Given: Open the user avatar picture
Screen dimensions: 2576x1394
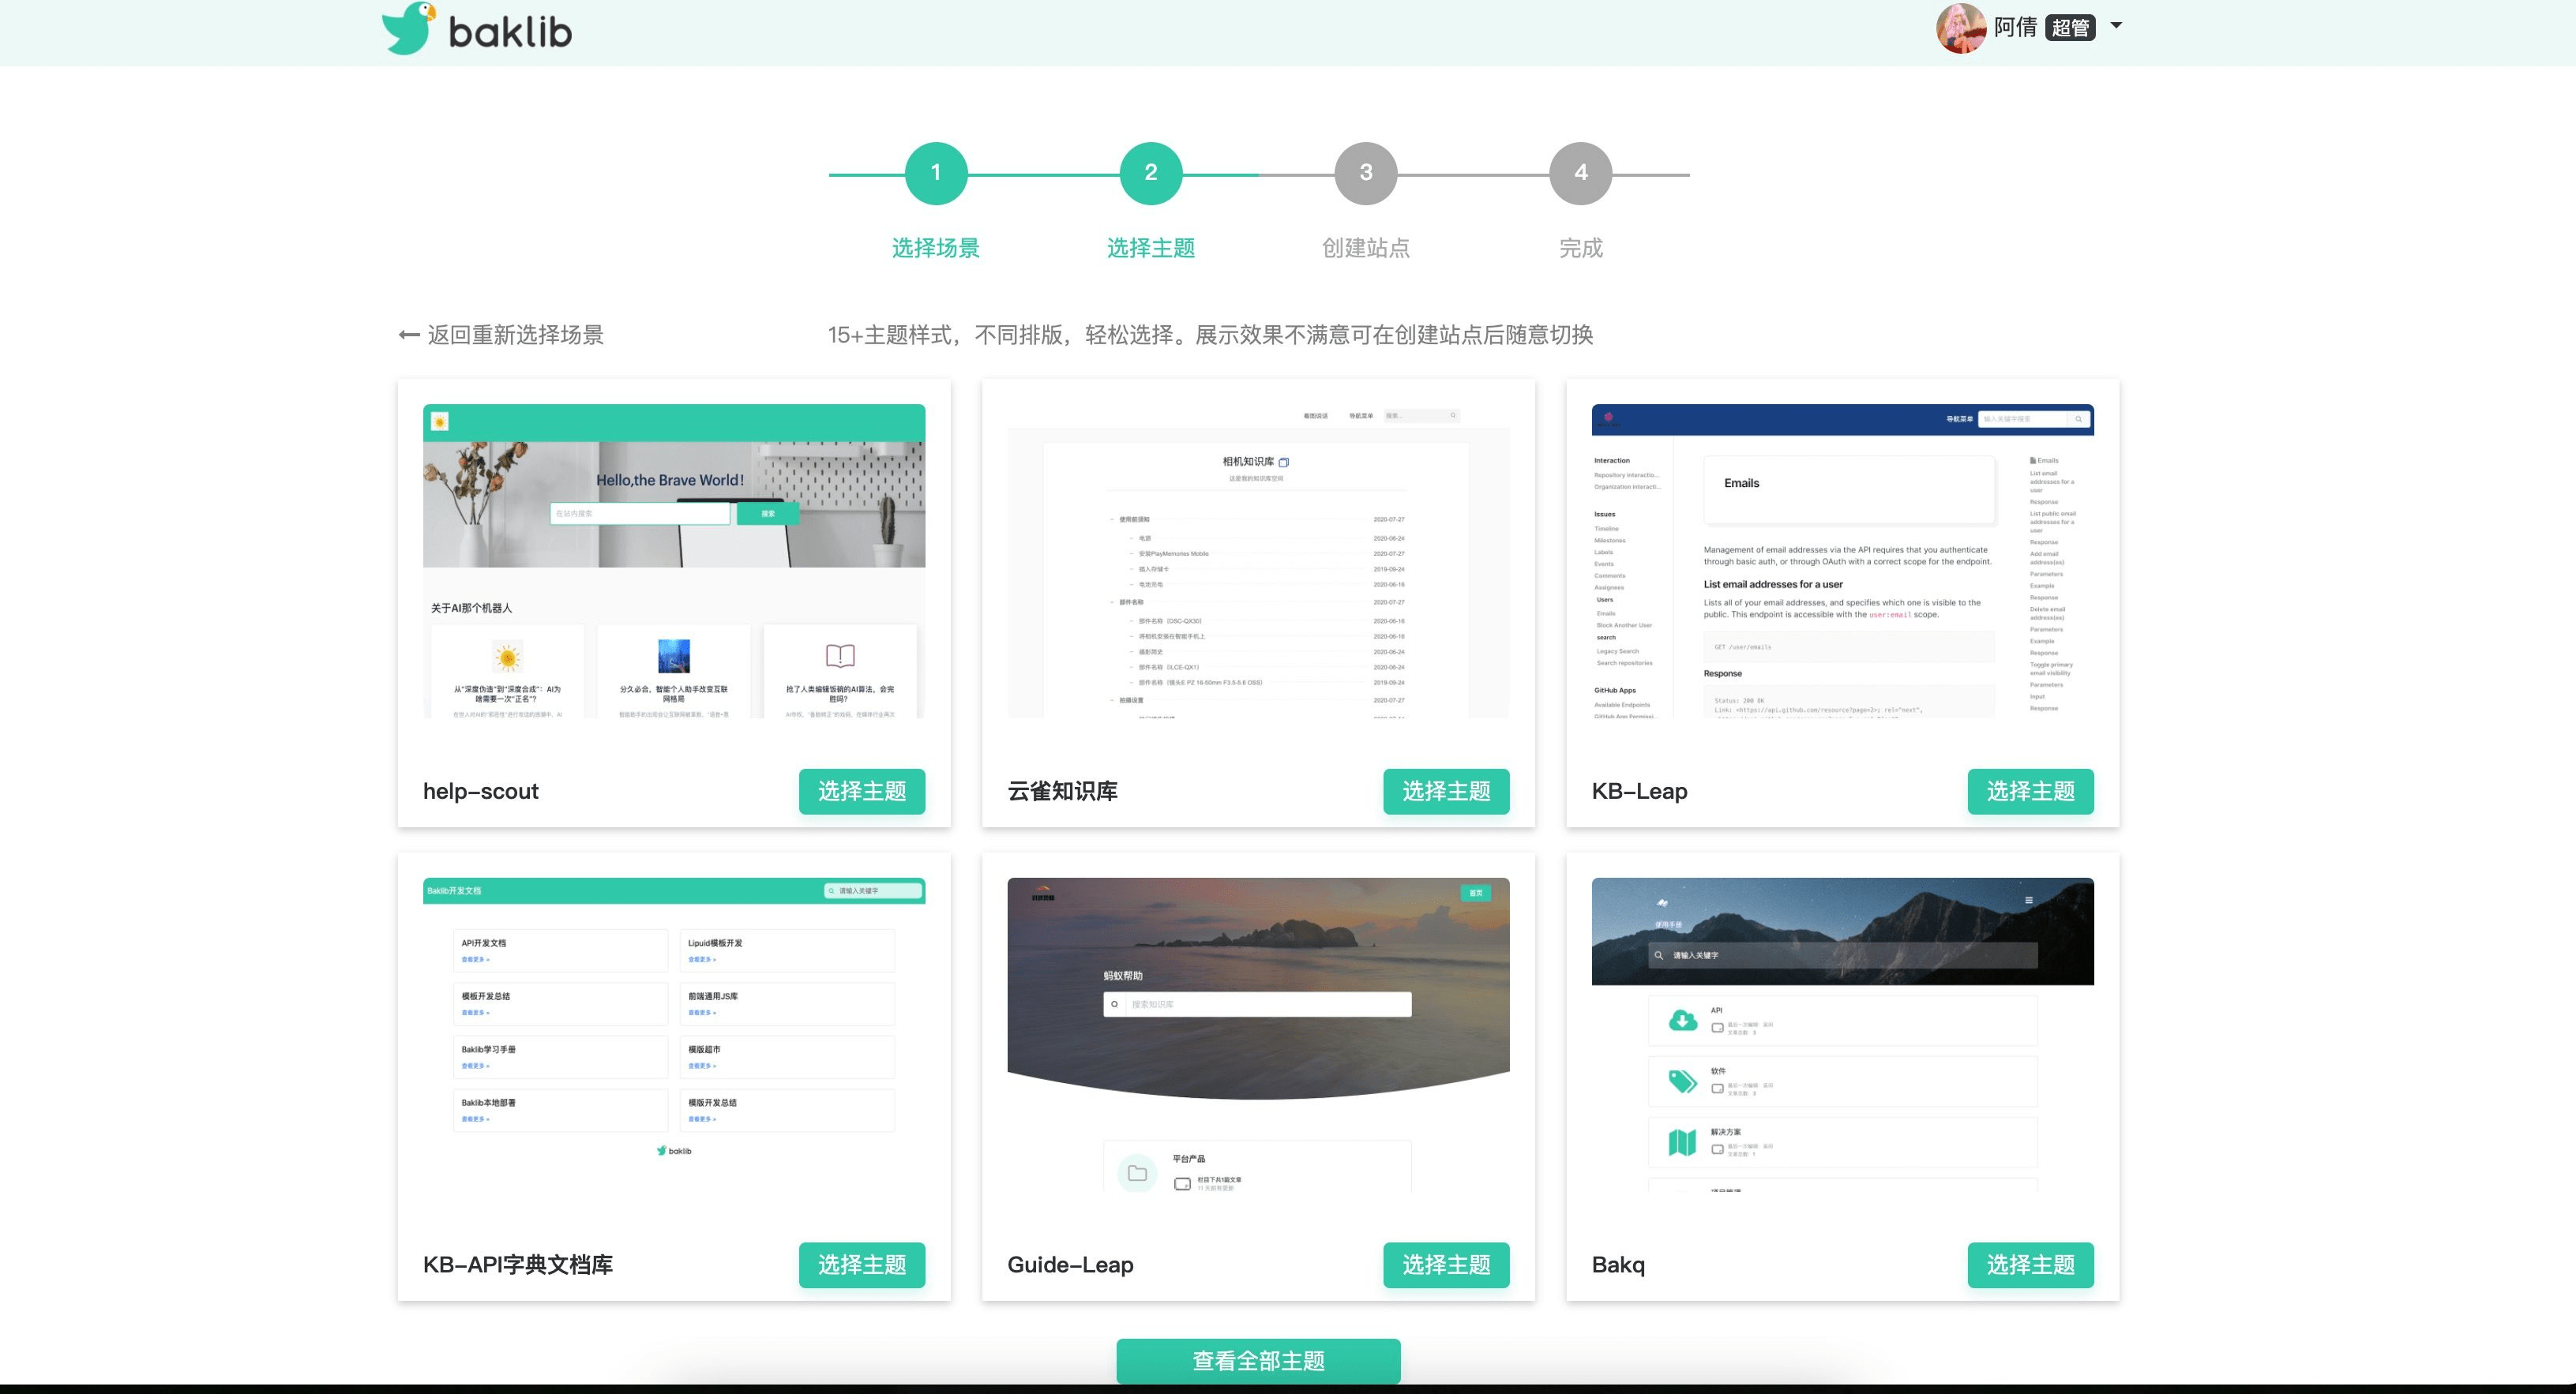Looking at the screenshot, I should coord(1961,27).
